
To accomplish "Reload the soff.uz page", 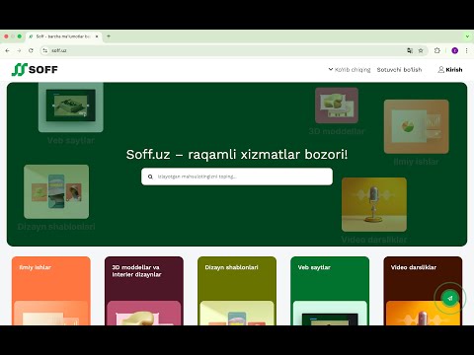I will (x=31, y=50).
